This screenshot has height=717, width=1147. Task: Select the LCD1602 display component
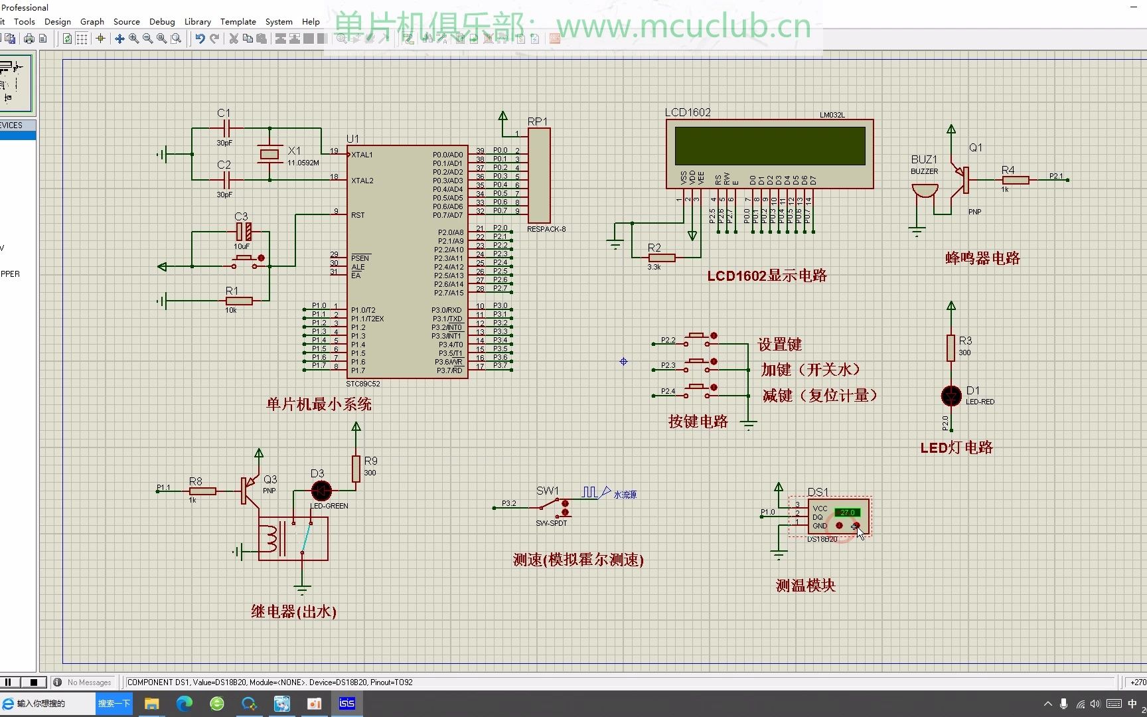(x=769, y=154)
